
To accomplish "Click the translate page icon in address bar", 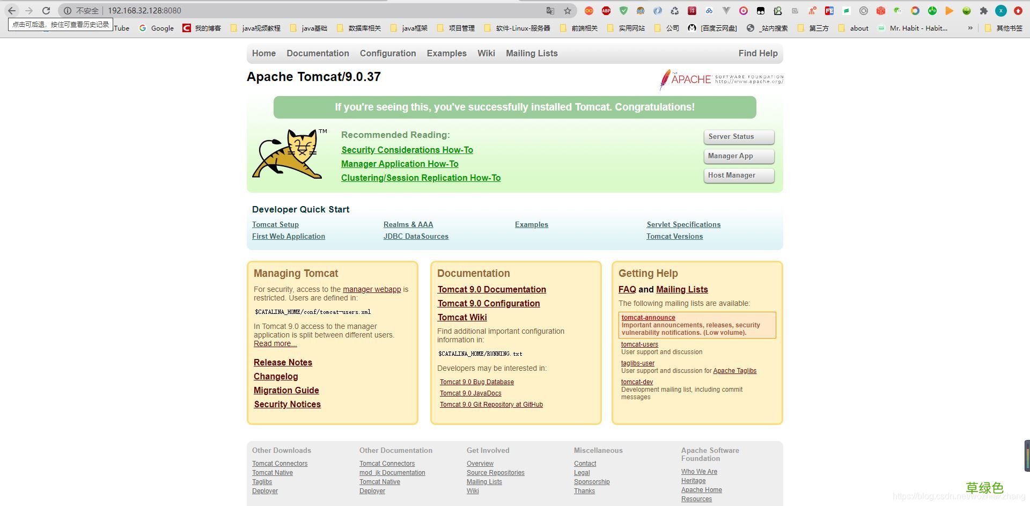I will (x=550, y=11).
